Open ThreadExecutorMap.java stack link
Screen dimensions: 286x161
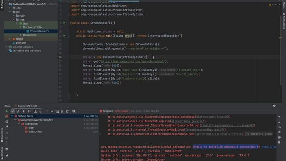205,130
